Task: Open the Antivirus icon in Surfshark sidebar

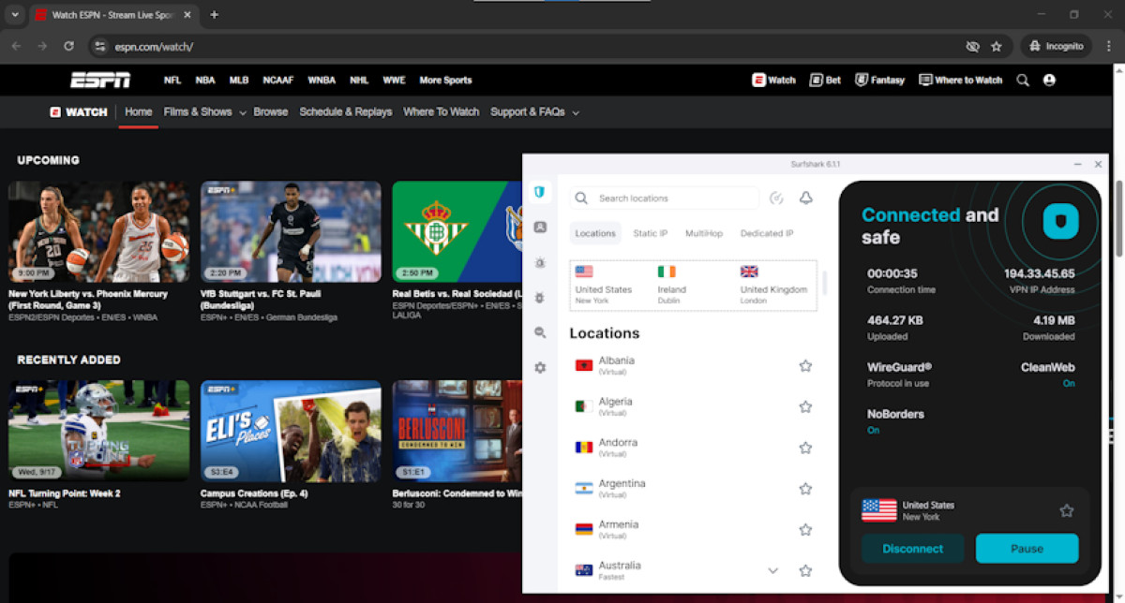Action: tap(540, 263)
